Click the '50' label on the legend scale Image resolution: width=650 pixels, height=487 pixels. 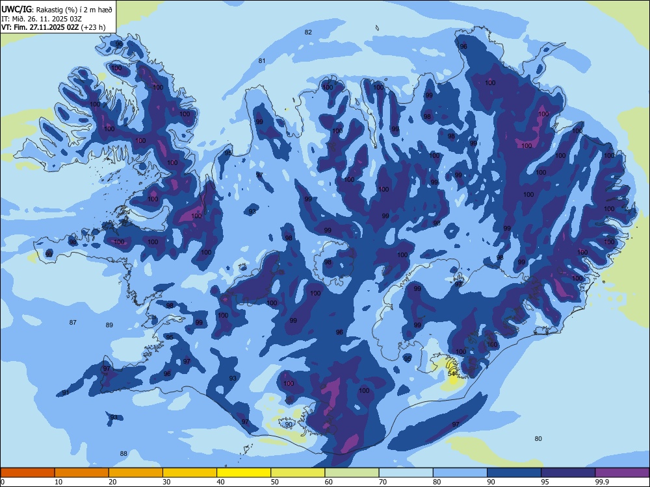[x=275, y=482]
